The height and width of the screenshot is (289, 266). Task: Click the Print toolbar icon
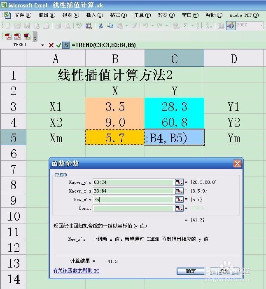tap(58, 26)
